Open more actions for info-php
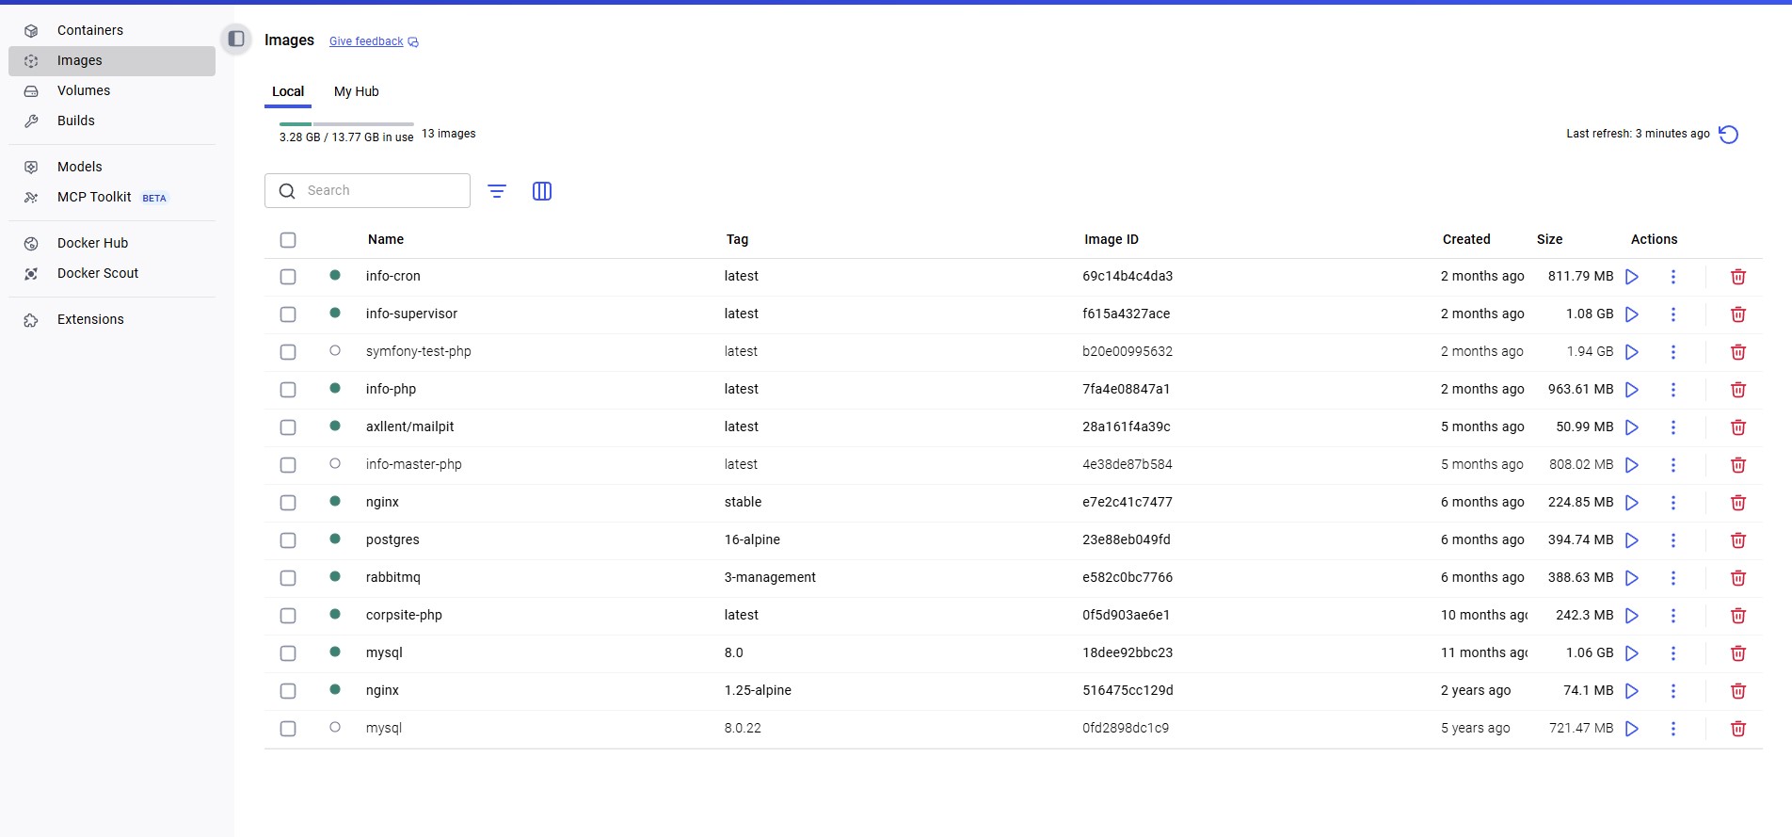The height and width of the screenshot is (837, 1792). pyautogui.click(x=1673, y=390)
